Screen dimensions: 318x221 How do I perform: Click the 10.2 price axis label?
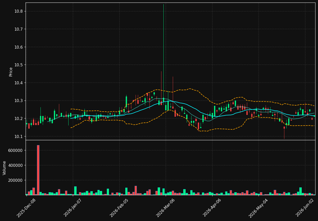[x=18, y=118]
